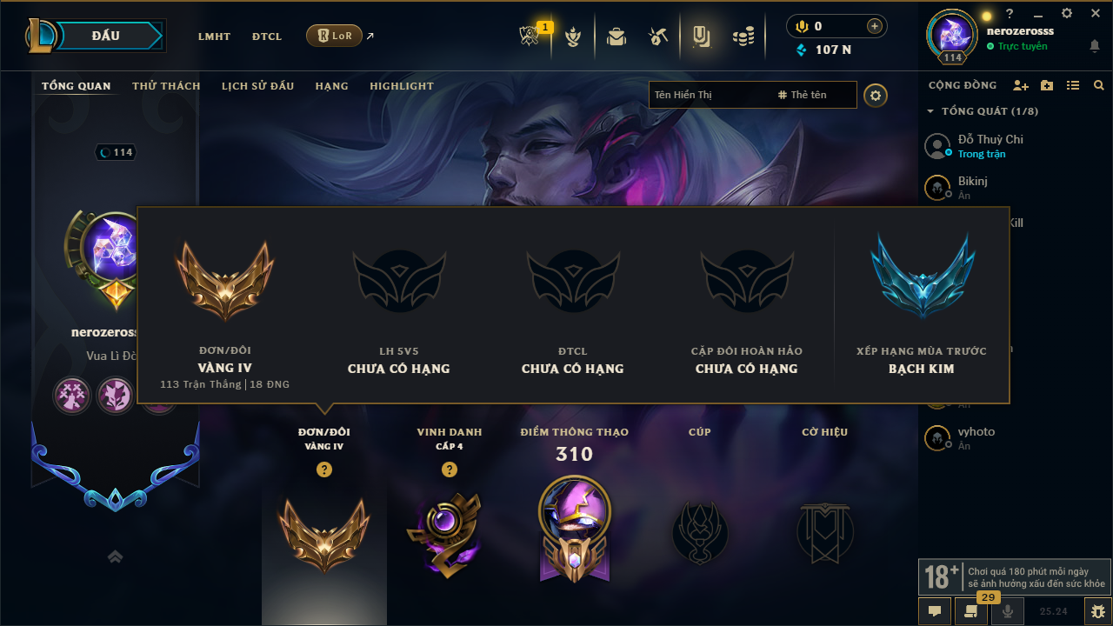Viewport: 1113px width, 626px height.
Task: Open the highlighted Profile icon in the top bar
Action: [701, 36]
